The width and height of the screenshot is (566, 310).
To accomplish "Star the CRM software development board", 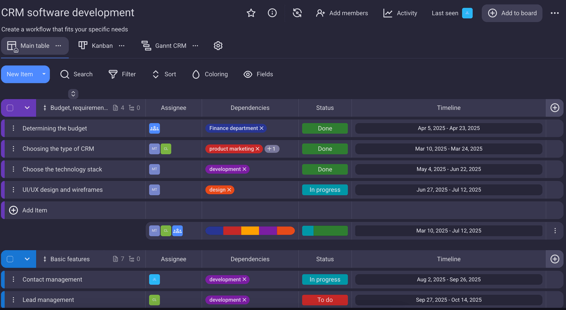I will tap(251, 13).
